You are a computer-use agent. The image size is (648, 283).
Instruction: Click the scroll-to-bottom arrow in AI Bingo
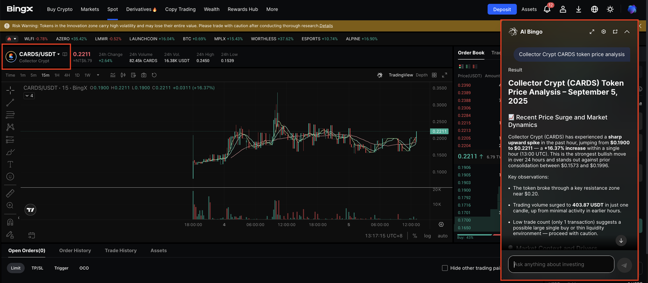point(621,241)
